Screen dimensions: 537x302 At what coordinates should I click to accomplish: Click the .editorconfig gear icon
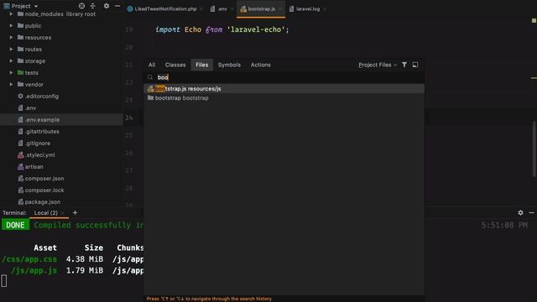pyautogui.click(x=20, y=96)
